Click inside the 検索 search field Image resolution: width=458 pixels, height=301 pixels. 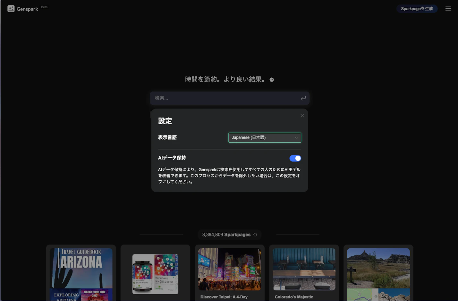225,98
